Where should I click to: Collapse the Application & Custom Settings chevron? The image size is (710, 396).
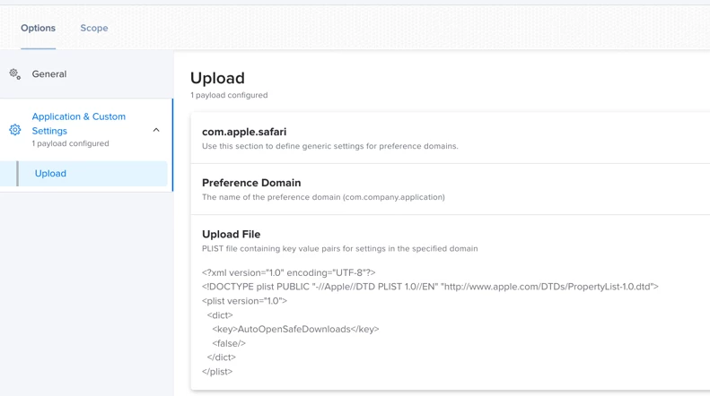coord(156,130)
